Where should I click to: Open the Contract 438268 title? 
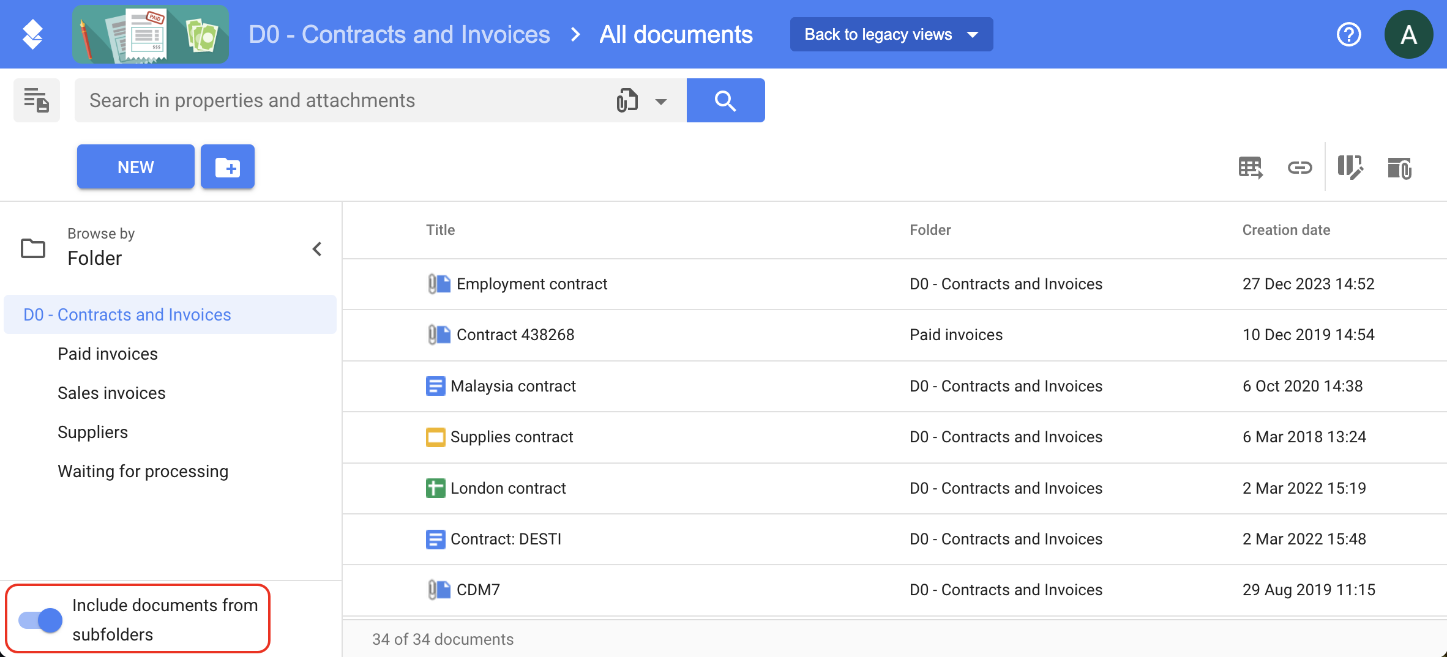point(515,335)
